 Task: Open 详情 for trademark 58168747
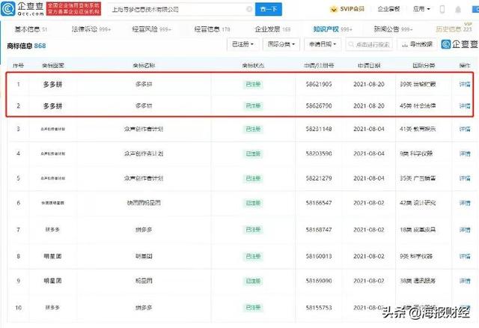coord(465,230)
